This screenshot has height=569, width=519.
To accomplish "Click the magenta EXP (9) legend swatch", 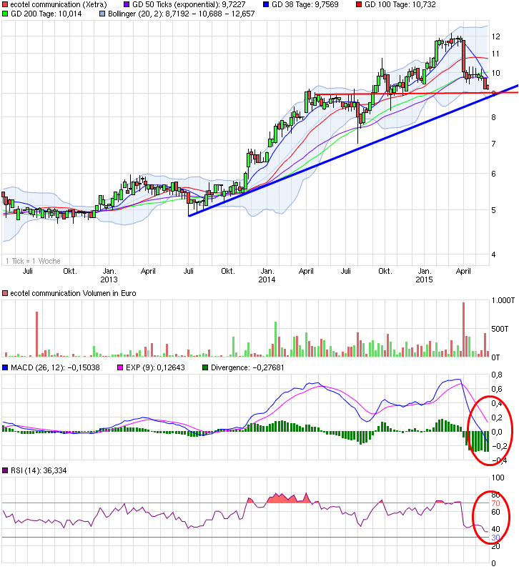I will click(120, 367).
